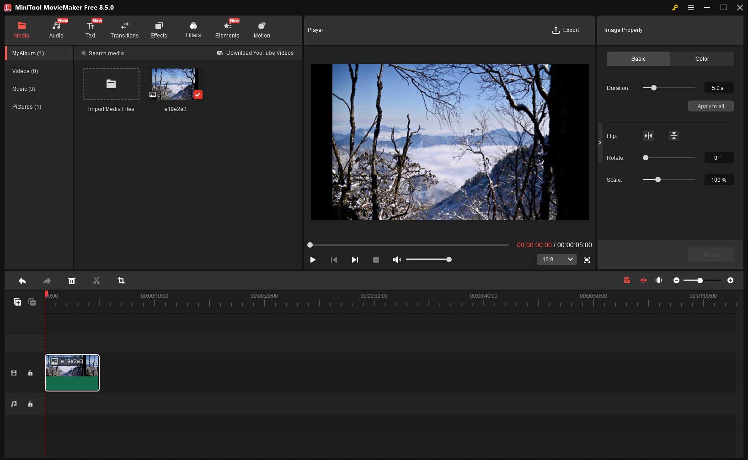
Task: Select the Filters tool
Action: point(192,30)
